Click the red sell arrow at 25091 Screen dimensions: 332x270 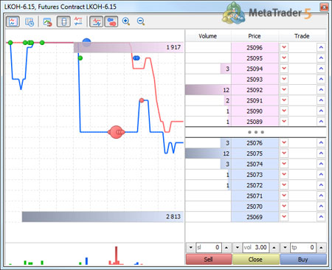284,100
